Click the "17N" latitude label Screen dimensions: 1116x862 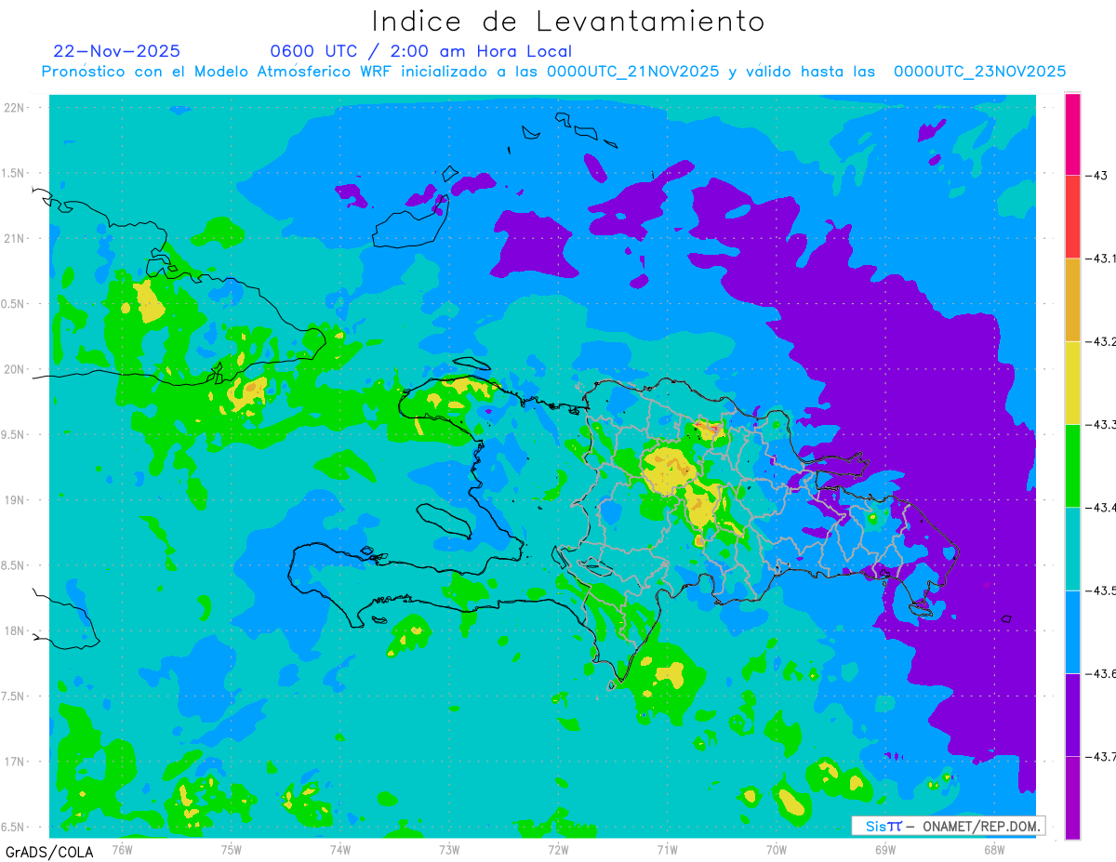pos(16,763)
